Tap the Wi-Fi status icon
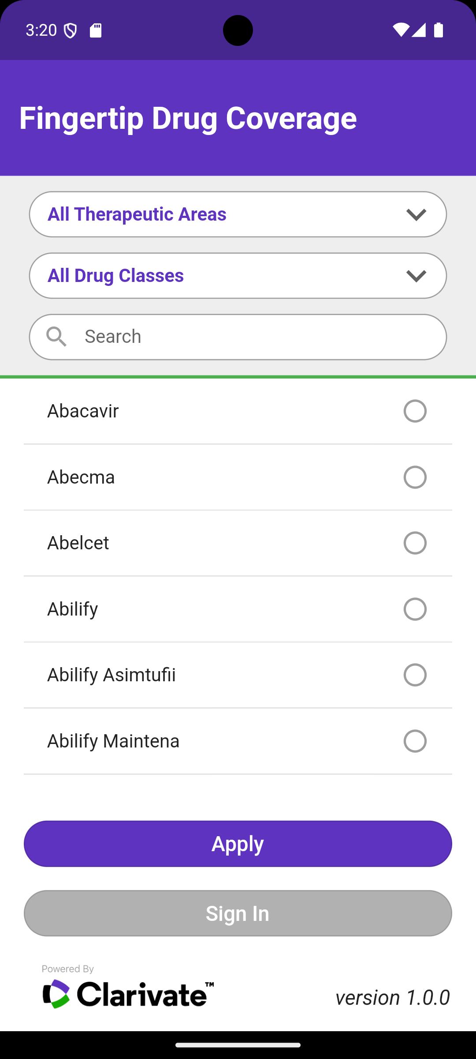476x1059 pixels. tap(400, 30)
